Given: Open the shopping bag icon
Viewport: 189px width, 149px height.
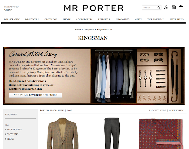Looking at the screenshot, I should [181, 7].
